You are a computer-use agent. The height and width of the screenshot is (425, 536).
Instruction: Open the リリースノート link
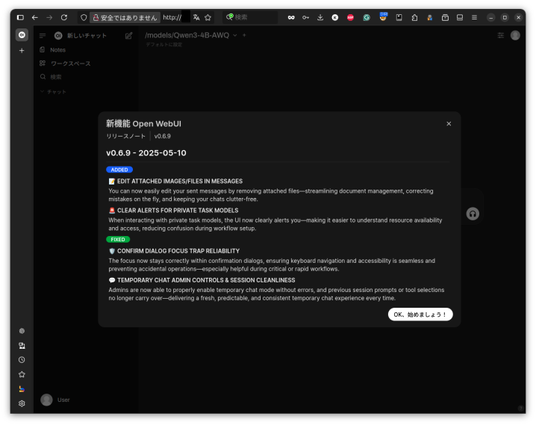tap(126, 136)
